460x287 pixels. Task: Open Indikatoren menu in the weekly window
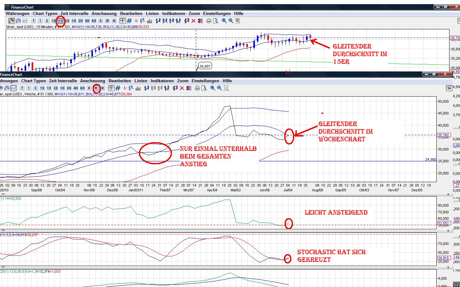(162, 81)
